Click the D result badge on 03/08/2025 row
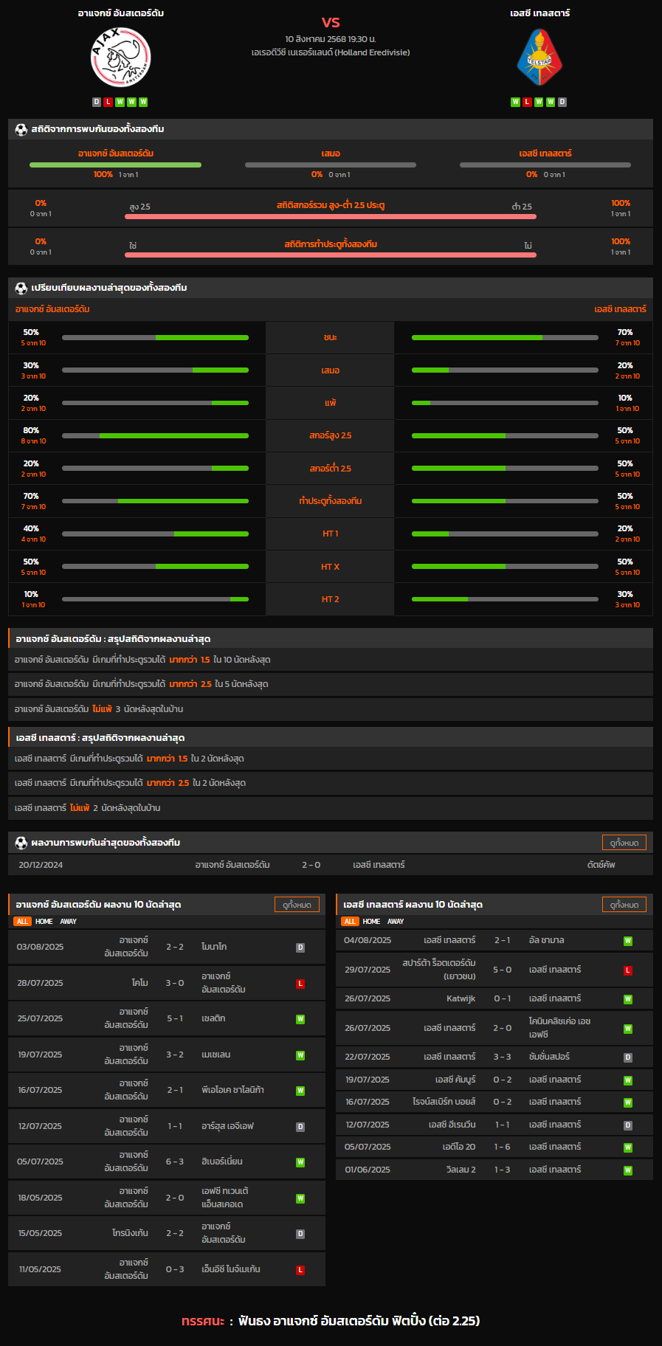Image resolution: width=662 pixels, height=1346 pixels. click(x=300, y=948)
